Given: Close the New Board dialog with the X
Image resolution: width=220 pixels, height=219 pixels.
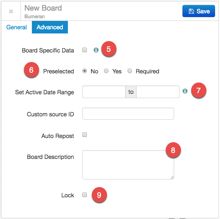Looking at the screenshot, I should click(11, 11).
